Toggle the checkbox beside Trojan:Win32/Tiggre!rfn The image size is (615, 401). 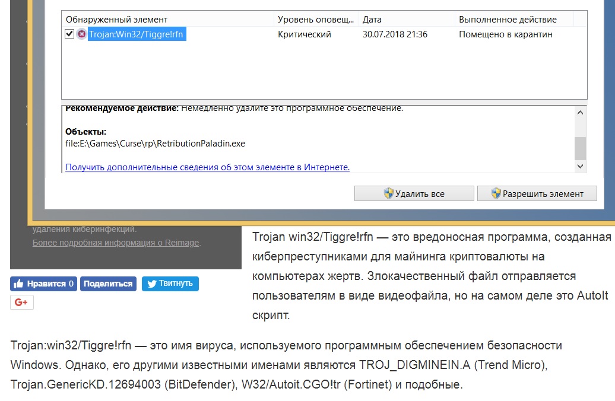(69, 34)
